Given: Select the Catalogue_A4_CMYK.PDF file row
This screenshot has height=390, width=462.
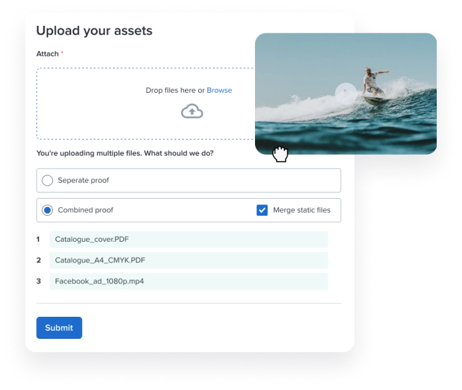Looking at the screenshot, I should [x=189, y=261].
